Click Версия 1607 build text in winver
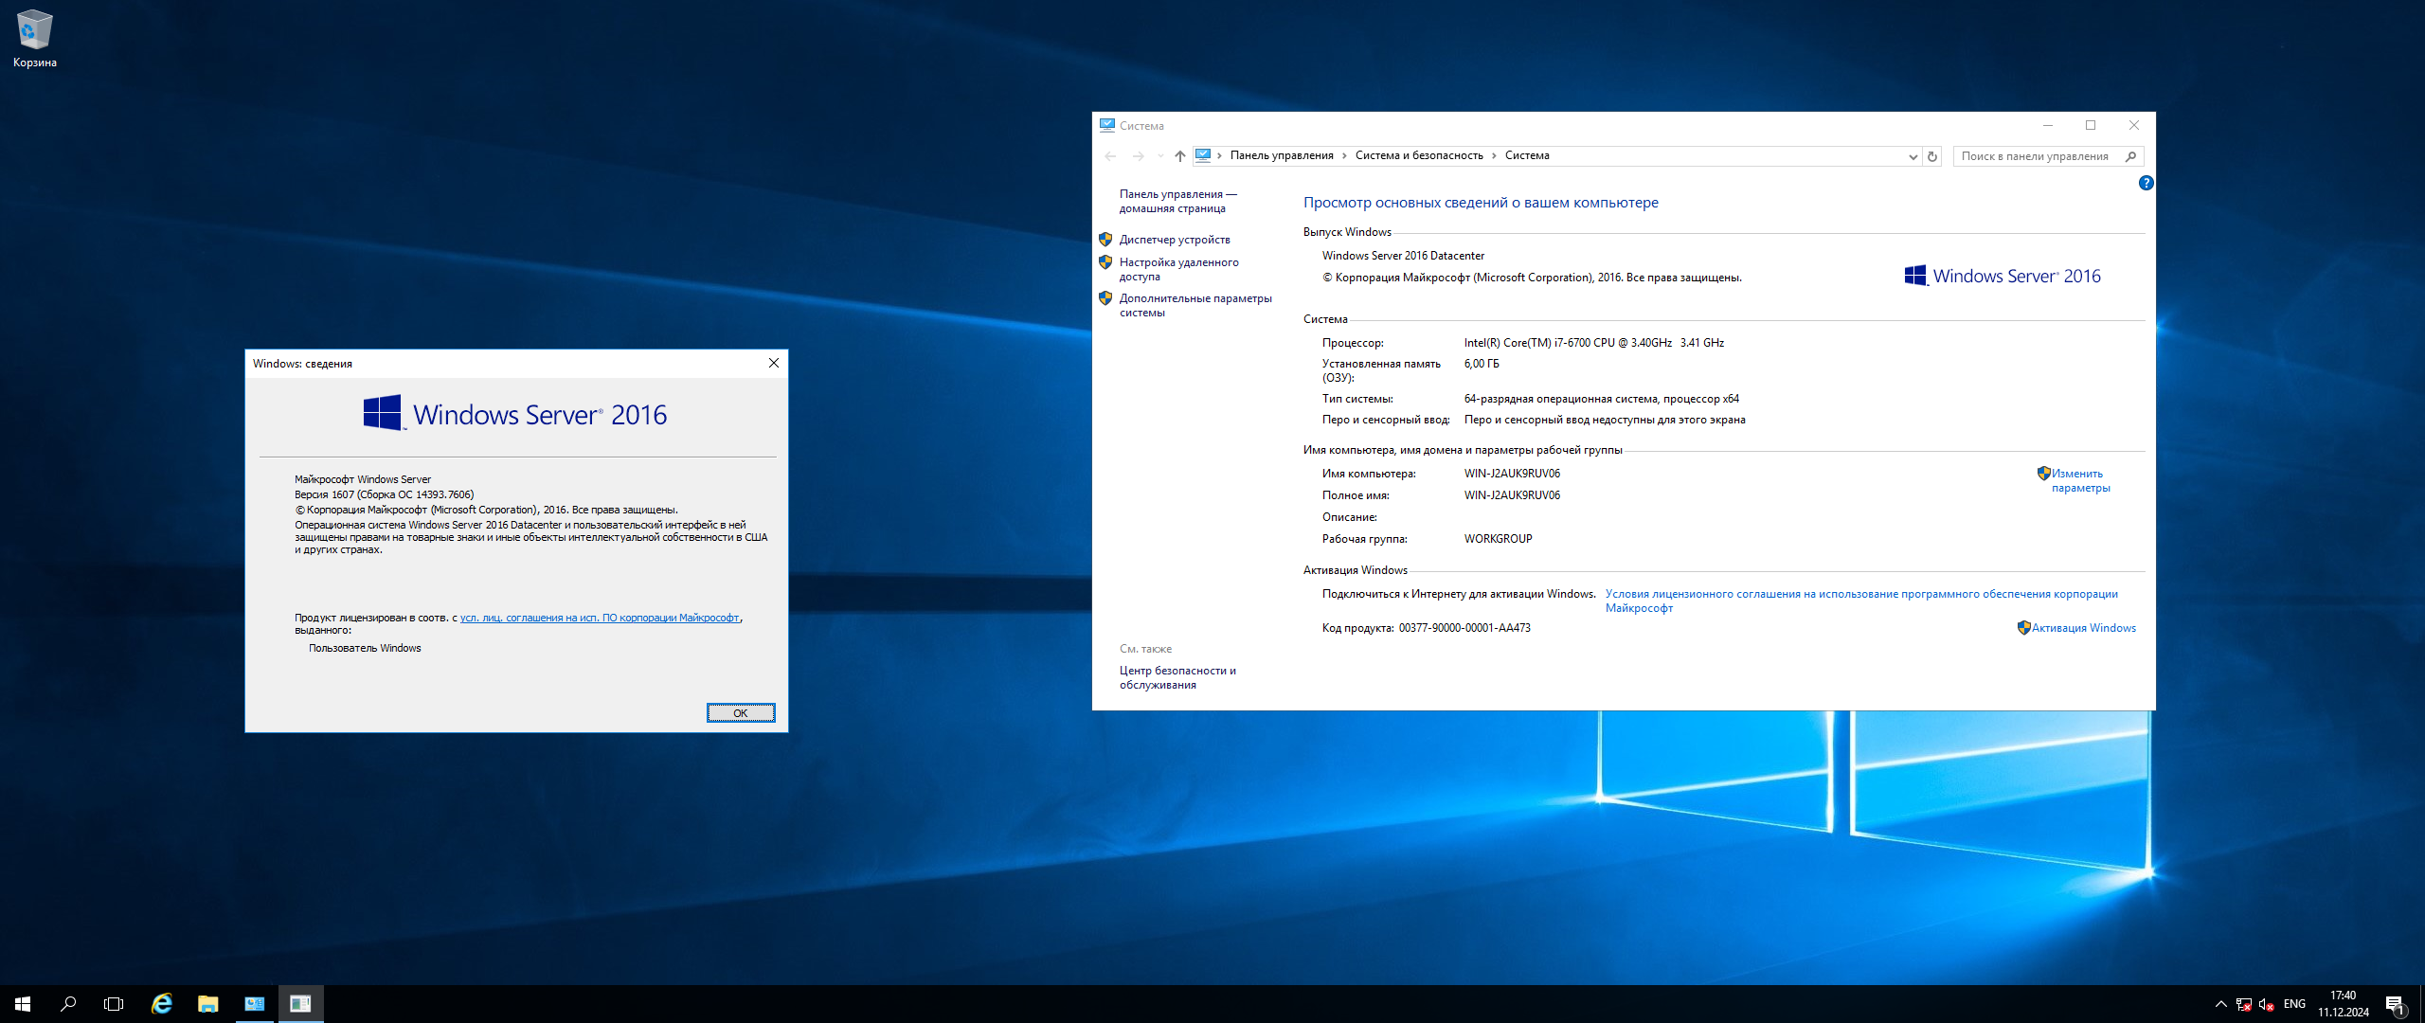Image resolution: width=2425 pixels, height=1023 pixels. (384, 494)
